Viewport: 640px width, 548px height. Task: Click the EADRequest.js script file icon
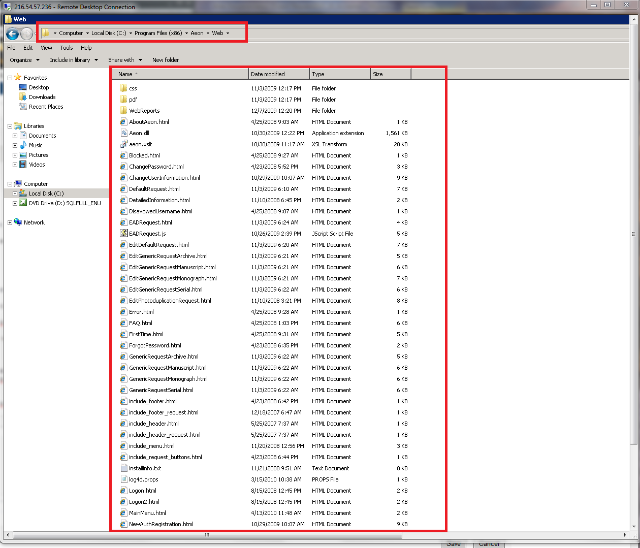(123, 234)
